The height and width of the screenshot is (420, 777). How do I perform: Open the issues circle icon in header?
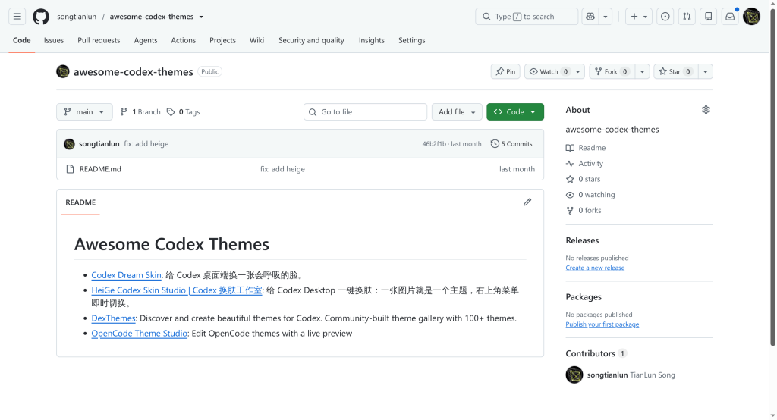pyautogui.click(x=665, y=17)
